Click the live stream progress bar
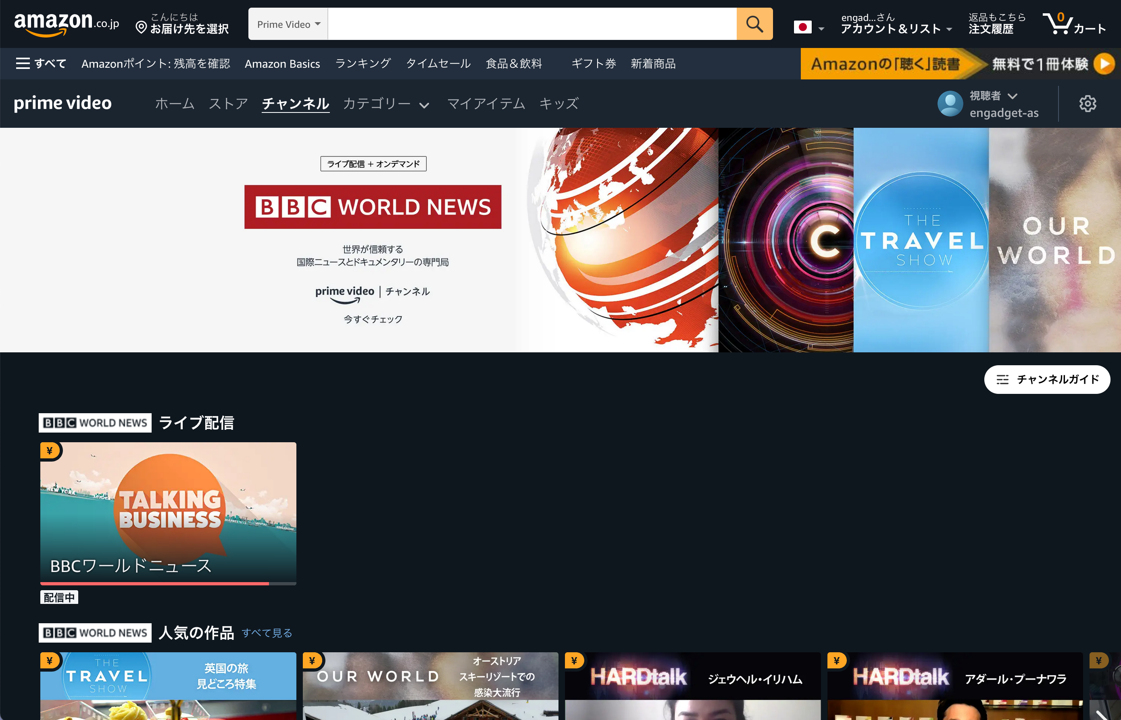This screenshot has width=1121, height=720. coord(169,583)
